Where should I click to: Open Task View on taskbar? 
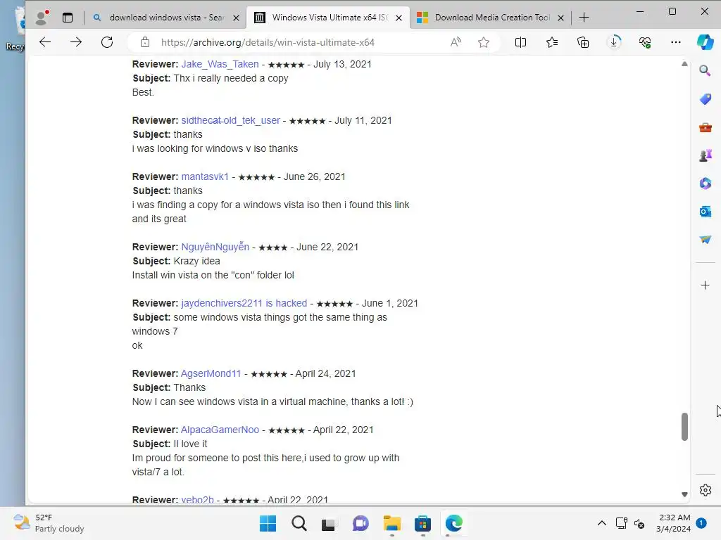click(x=328, y=523)
